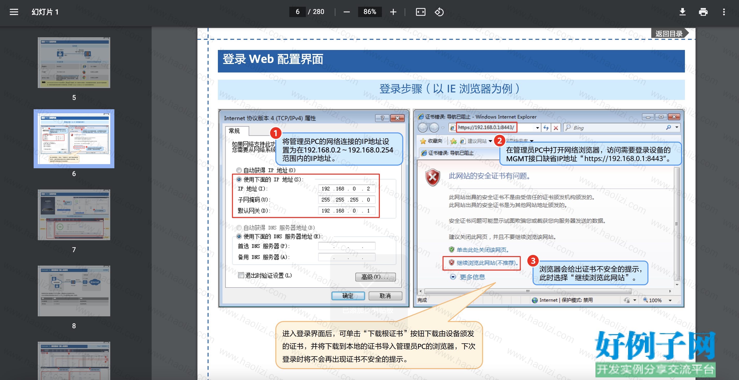Open page 8 thumbnail
The height and width of the screenshot is (380, 739).
(74, 291)
